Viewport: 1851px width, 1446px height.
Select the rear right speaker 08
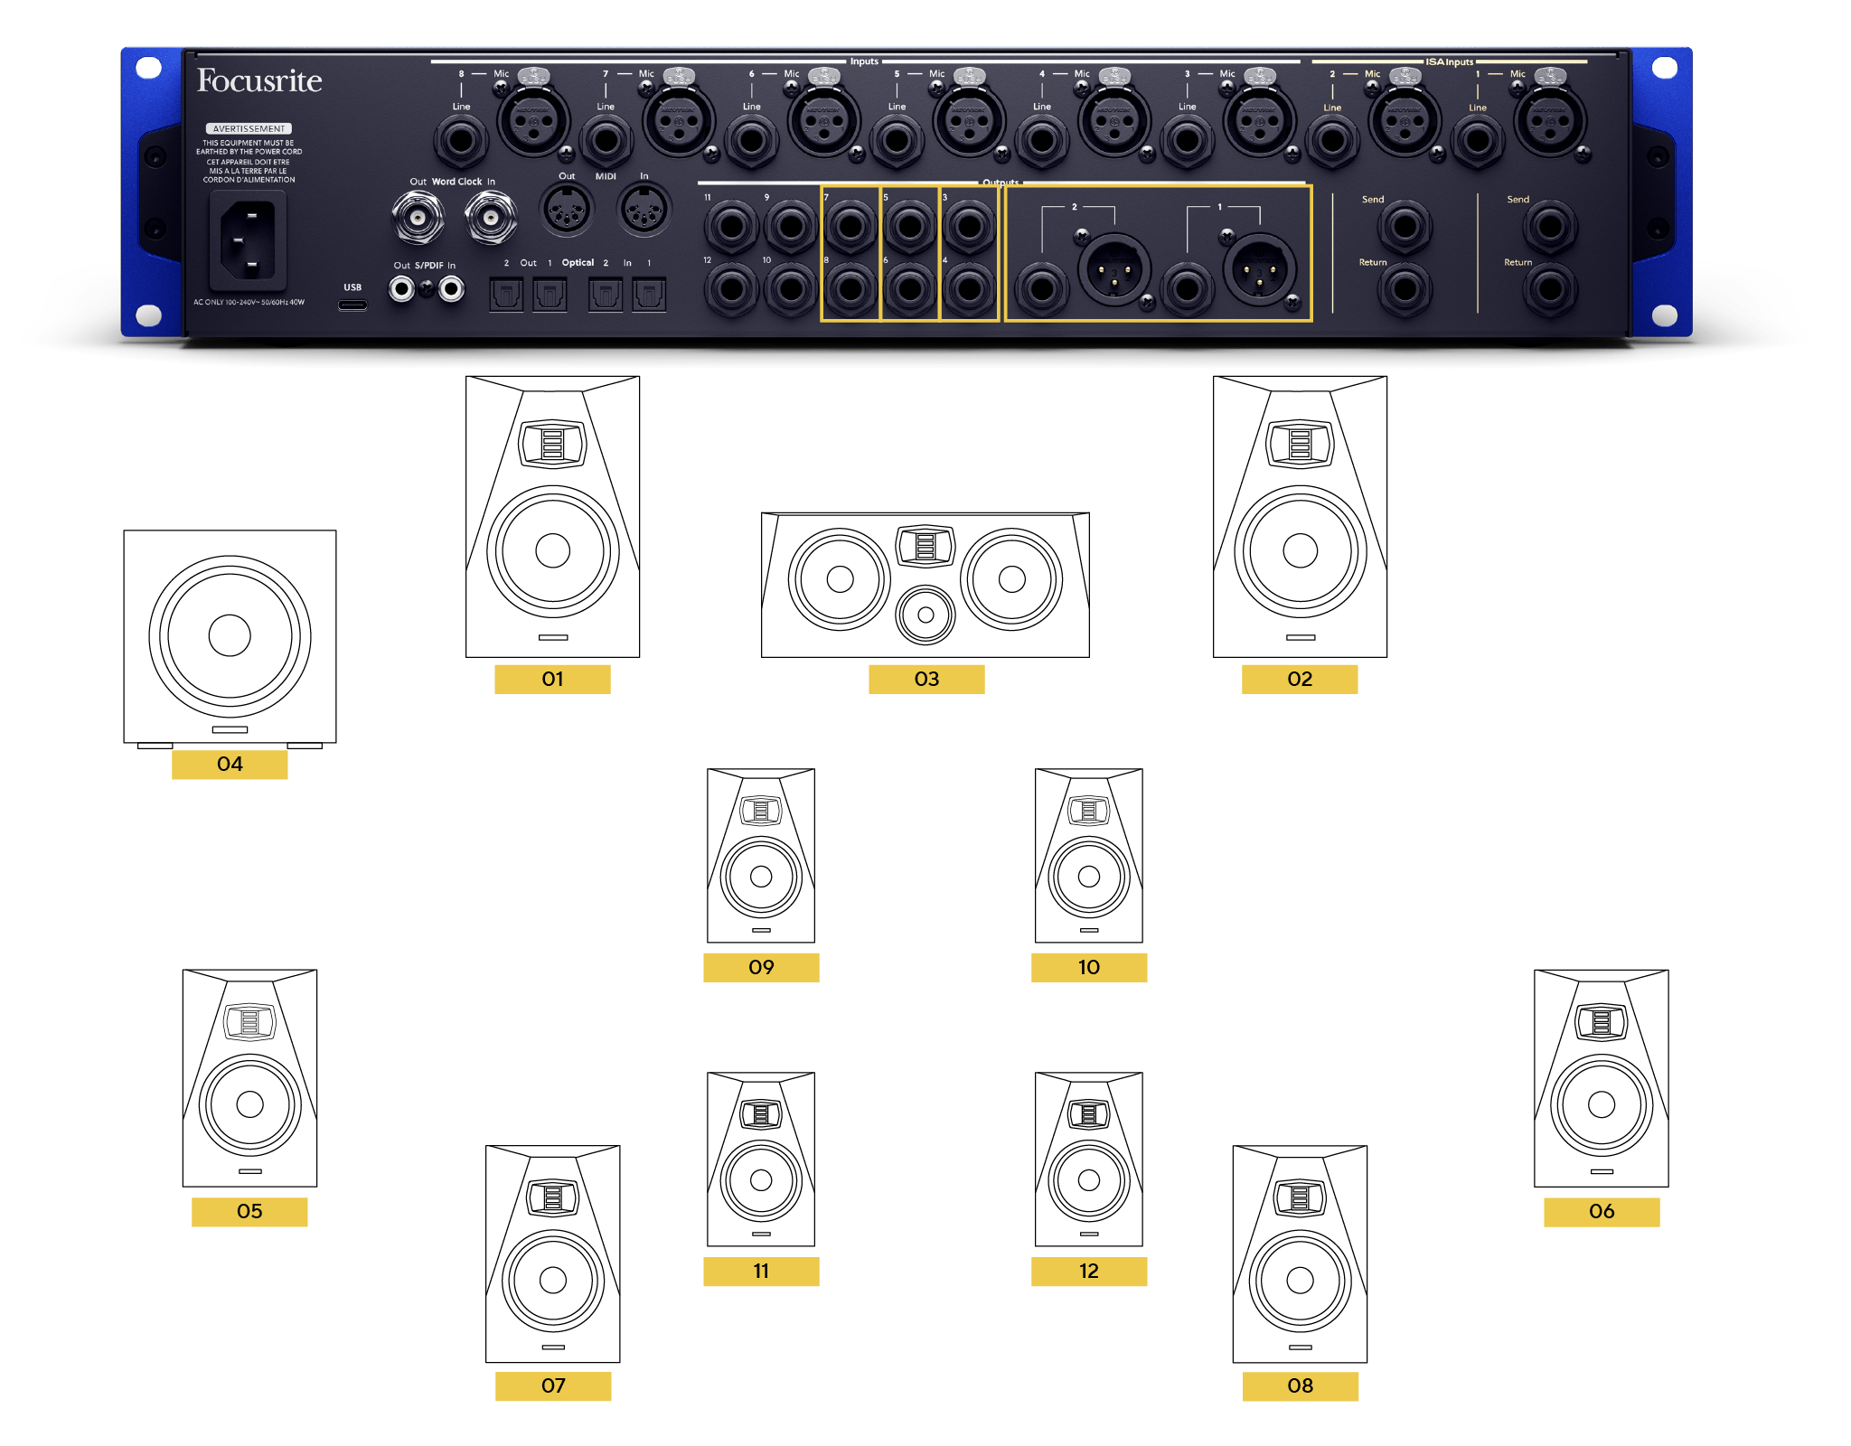pyautogui.click(x=1300, y=1254)
